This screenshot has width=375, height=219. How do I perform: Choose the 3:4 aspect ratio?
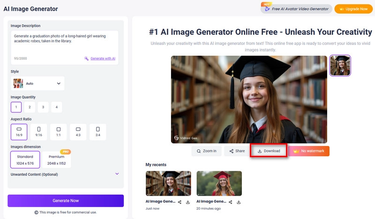click(98, 132)
